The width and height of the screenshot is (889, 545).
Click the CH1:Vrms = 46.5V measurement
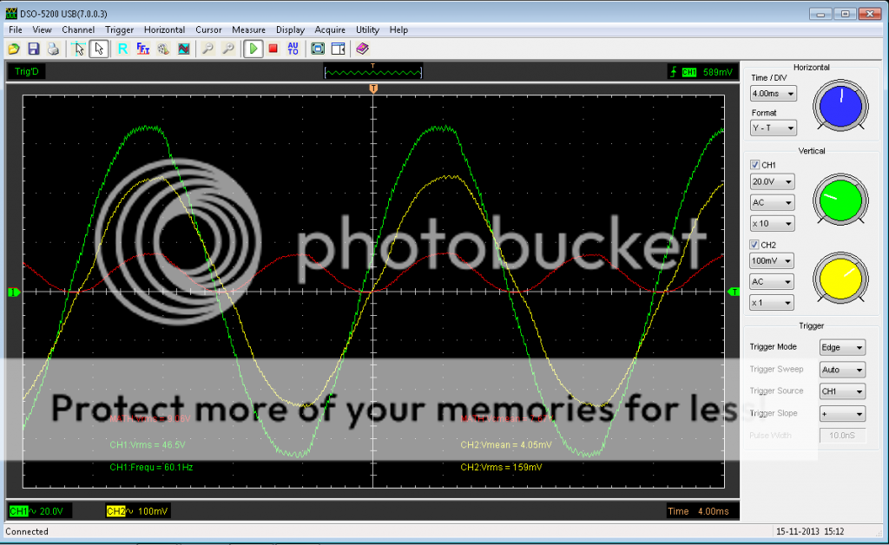[x=148, y=445]
